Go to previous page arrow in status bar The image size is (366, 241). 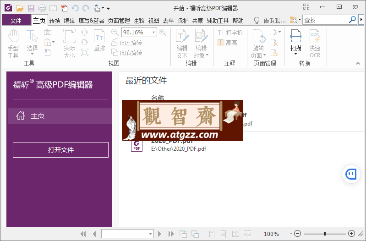click(94, 234)
